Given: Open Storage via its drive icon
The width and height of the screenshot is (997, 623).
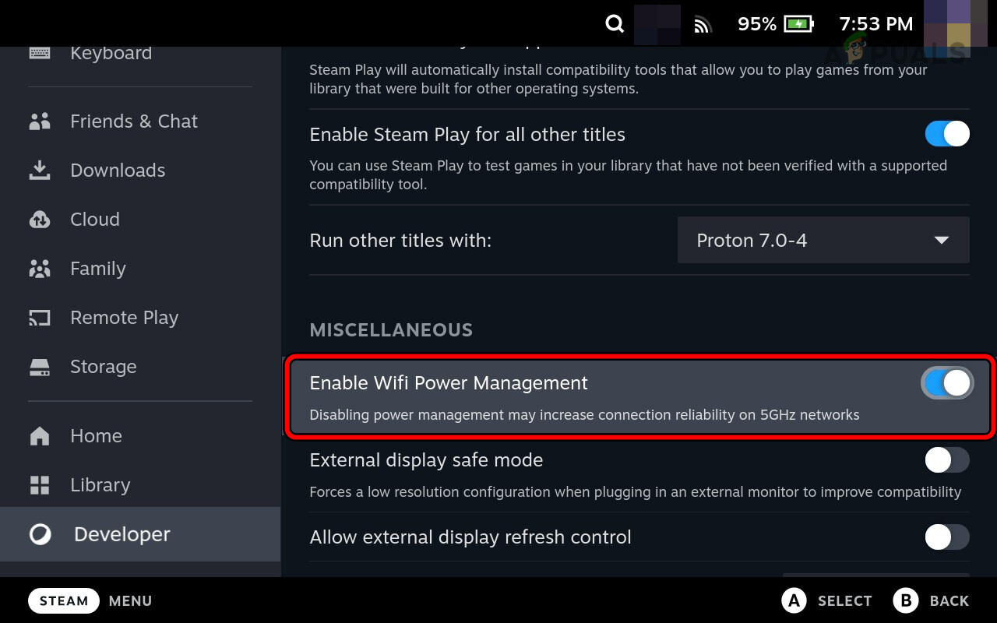Looking at the screenshot, I should coord(39,366).
